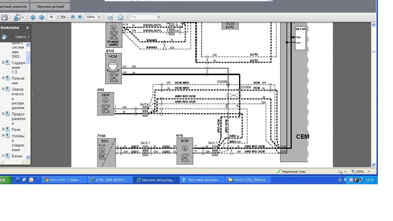Screen dimensions: 393x221
Task: Launch Internet Explorer from quick launch
Action: [18, 180]
